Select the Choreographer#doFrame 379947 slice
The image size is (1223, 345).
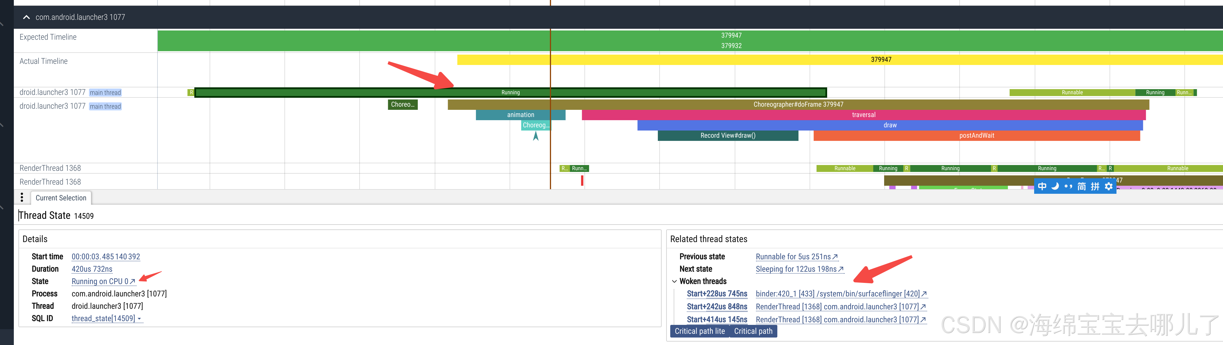[x=797, y=105]
